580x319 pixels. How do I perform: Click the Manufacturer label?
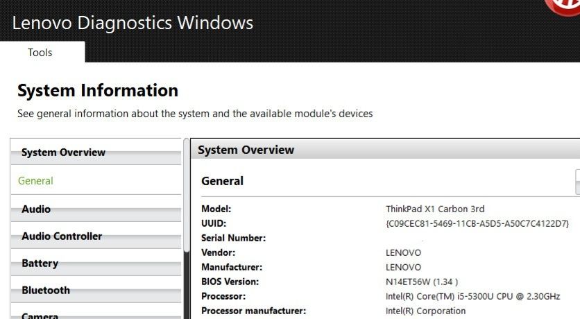232,267
